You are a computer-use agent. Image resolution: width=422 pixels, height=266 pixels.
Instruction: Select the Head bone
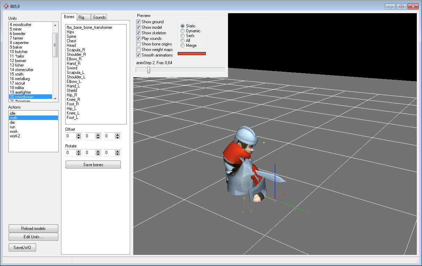coord(96,45)
